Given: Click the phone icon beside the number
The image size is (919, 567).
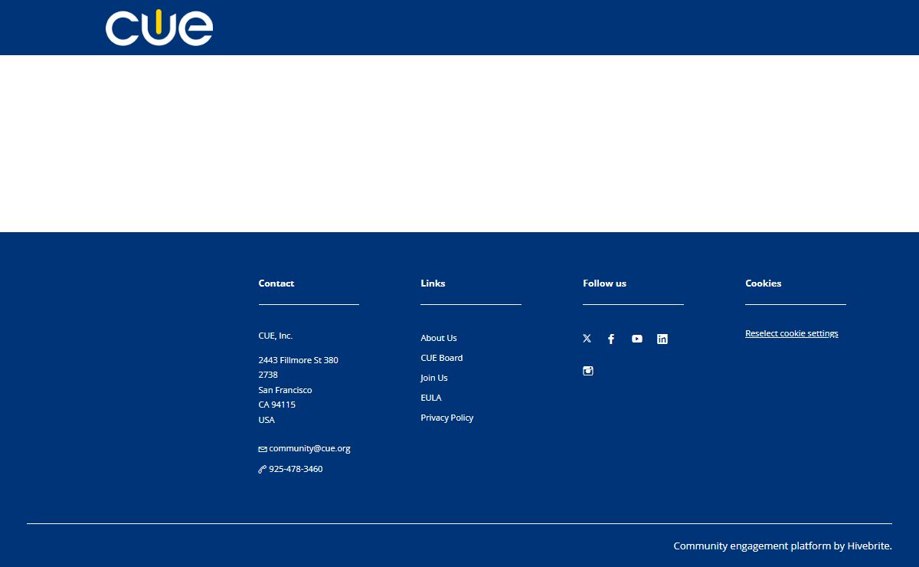Looking at the screenshot, I should tap(263, 469).
